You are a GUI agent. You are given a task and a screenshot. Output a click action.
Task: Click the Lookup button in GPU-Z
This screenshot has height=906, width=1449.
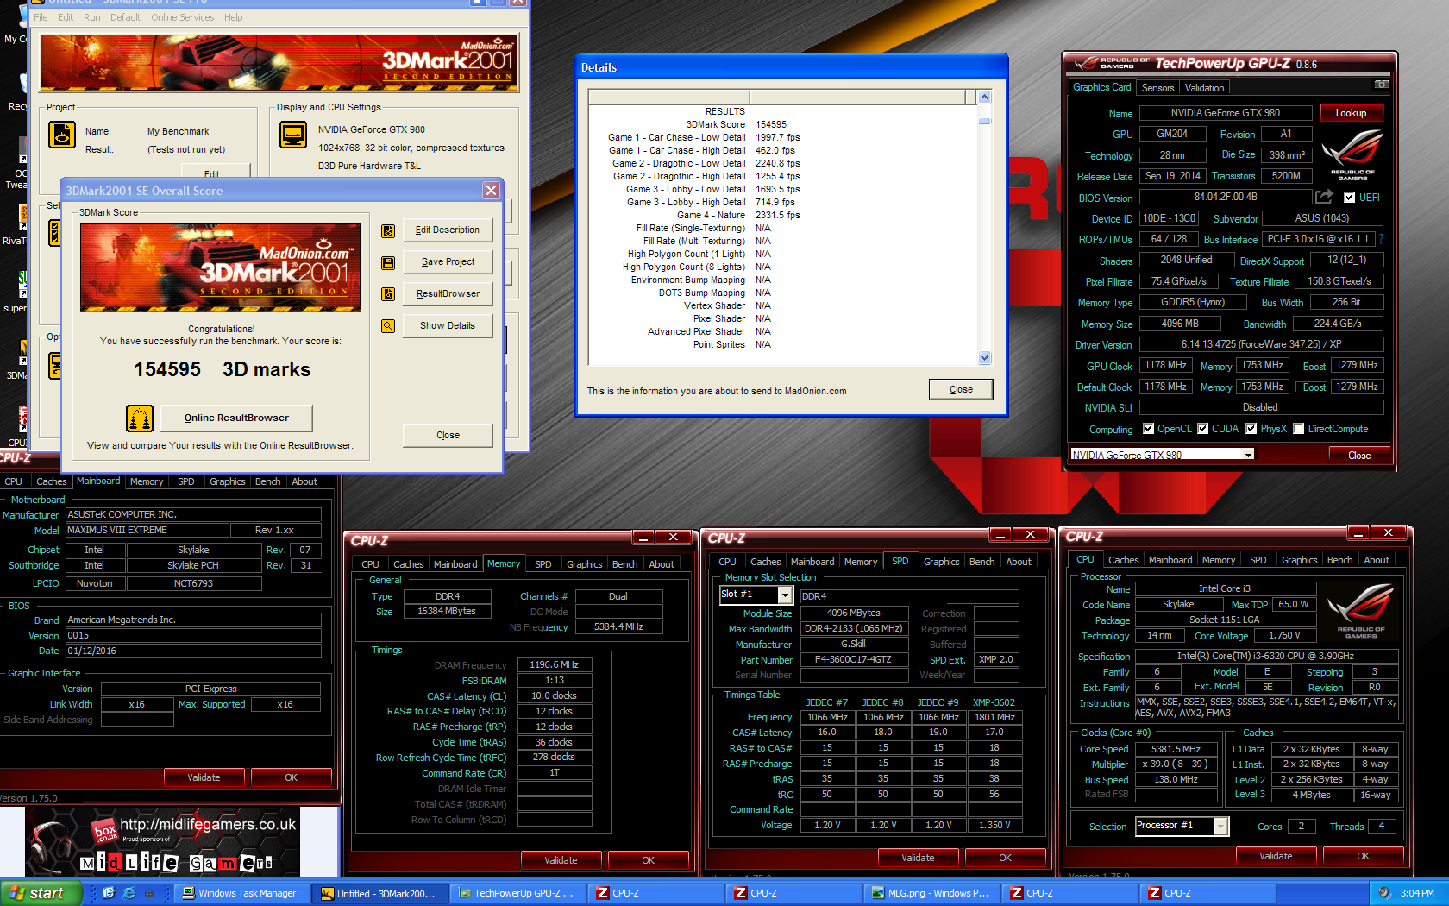(1351, 113)
